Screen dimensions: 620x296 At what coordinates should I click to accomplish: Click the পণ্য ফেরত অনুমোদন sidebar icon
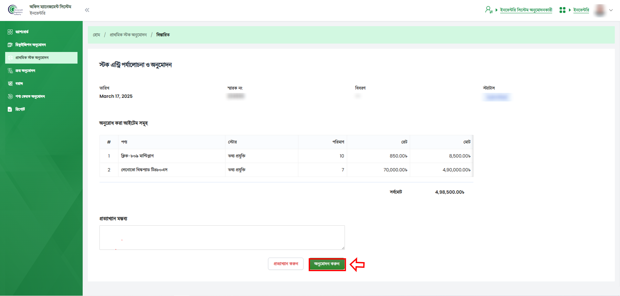tap(10, 97)
